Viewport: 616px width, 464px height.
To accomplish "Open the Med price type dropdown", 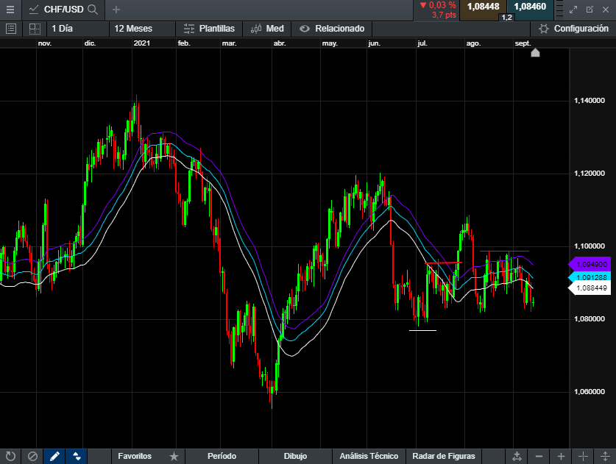I will coord(267,29).
